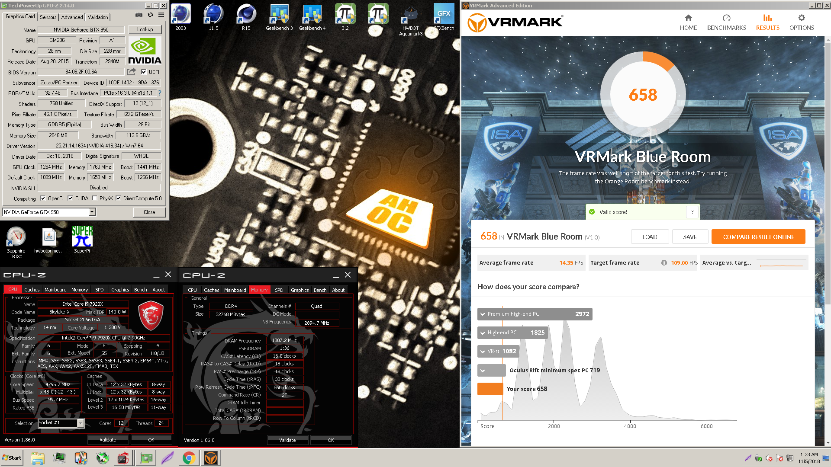Expand the VR-ready 1082 comparison row
Image resolution: width=831 pixels, height=467 pixels.
(x=498, y=351)
